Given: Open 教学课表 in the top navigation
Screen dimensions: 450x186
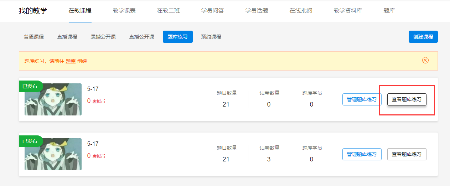Looking at the screenshot, I should click(x=124, y=11).
